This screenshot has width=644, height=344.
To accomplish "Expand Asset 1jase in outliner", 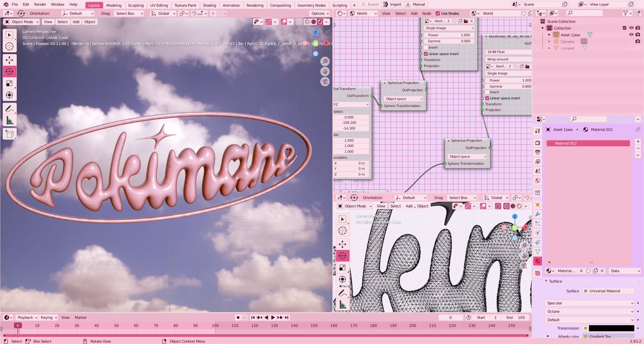I will 550,34.
